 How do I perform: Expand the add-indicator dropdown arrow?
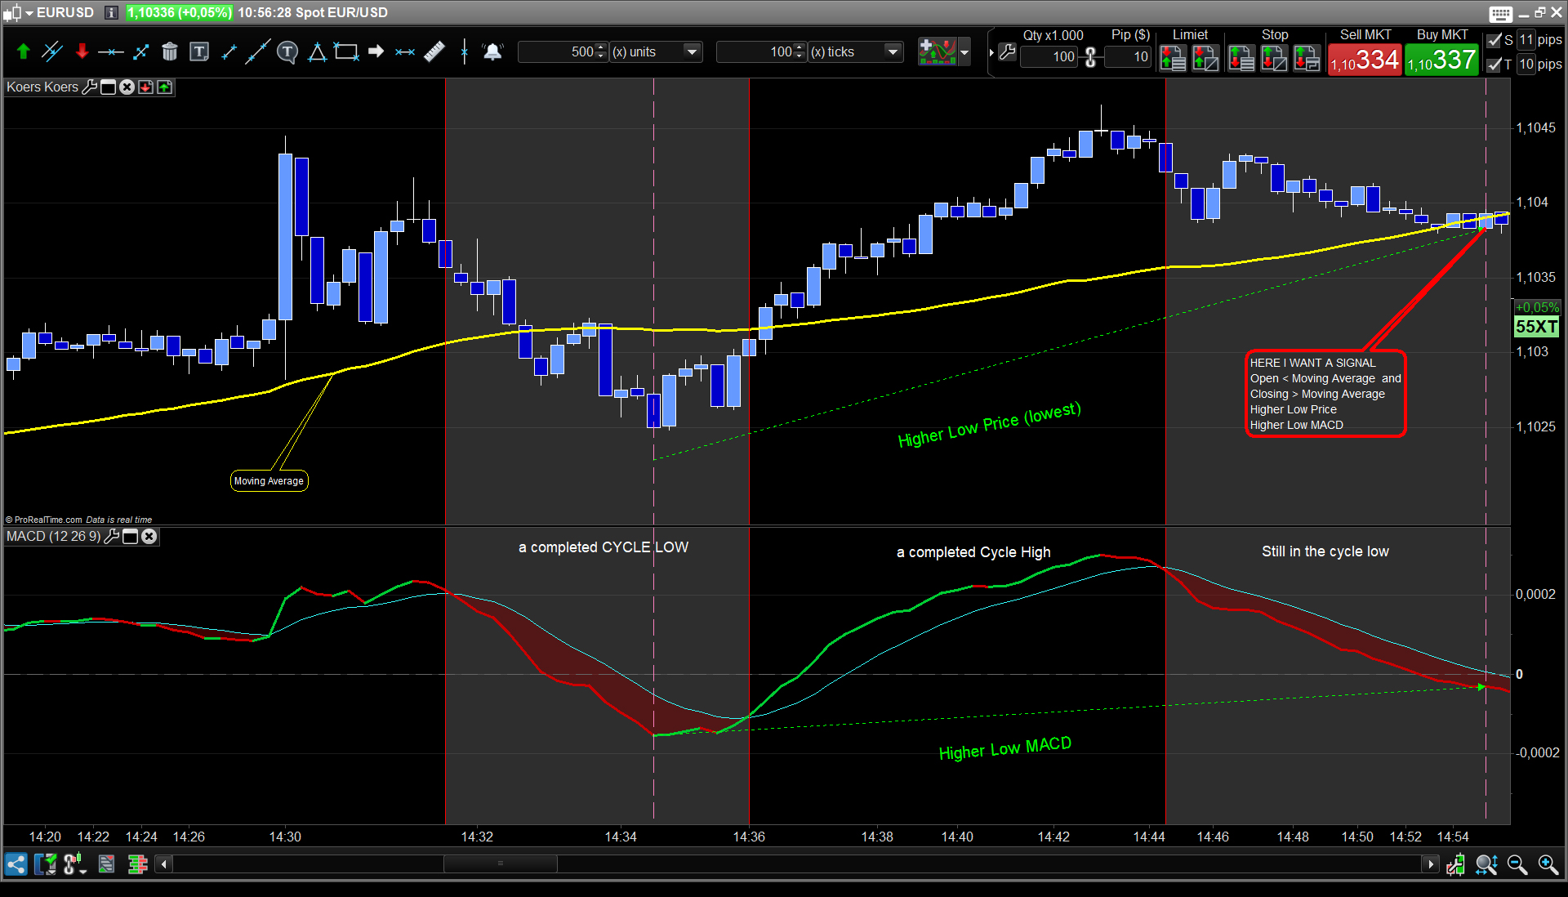click(964, 52)
